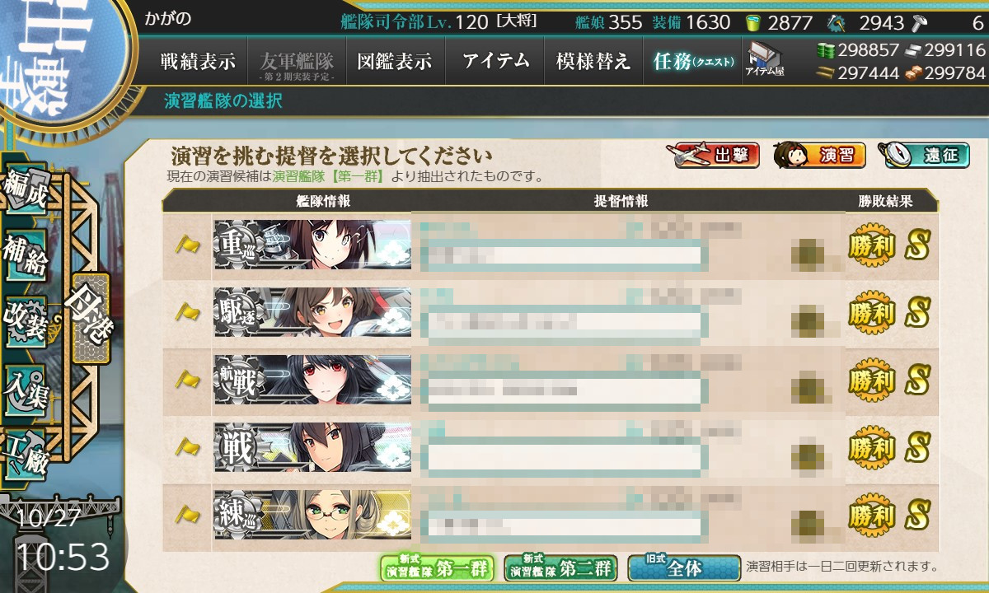Open the 模様替え furniture menu
The height and width of the screenshot is (593, 989).
(x=593, y=61)
